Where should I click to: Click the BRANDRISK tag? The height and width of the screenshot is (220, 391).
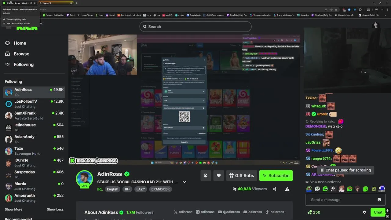(x=160, y=189)
